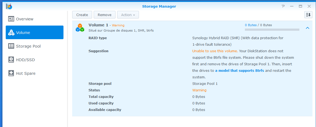This screenshot has height=127, width=316.
Task: Select the Hot Spare menu item
Action: click(x=26, y=73)
